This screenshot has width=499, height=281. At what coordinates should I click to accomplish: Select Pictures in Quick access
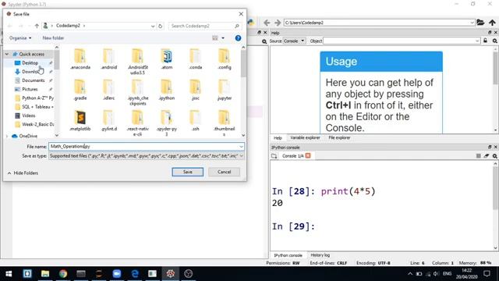(x=30, y=89)
